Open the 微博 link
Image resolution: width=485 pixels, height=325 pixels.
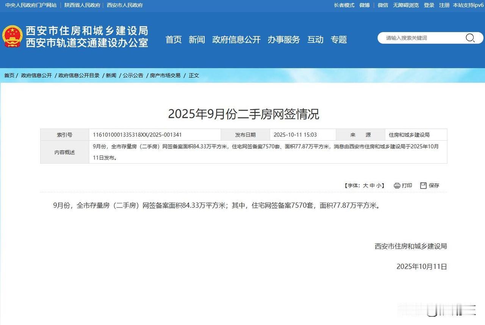pyautogui.click(x=365, y=5)
